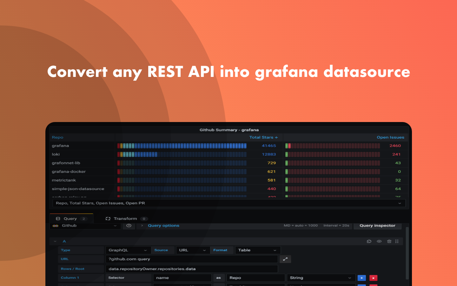Open the URL source dropdown
Image resolution: width=457 pixels, height=286 pixels.
click(192, 250)
